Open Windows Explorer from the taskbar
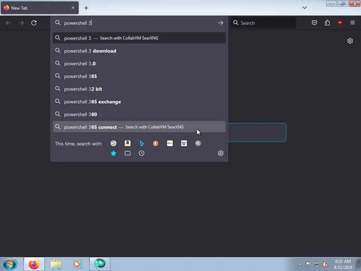 tap(56, 264)
